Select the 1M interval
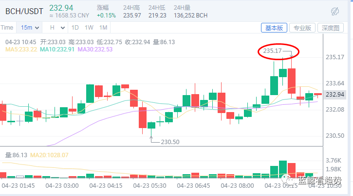This screenshot has height=196, width=353. coord(103,28)
